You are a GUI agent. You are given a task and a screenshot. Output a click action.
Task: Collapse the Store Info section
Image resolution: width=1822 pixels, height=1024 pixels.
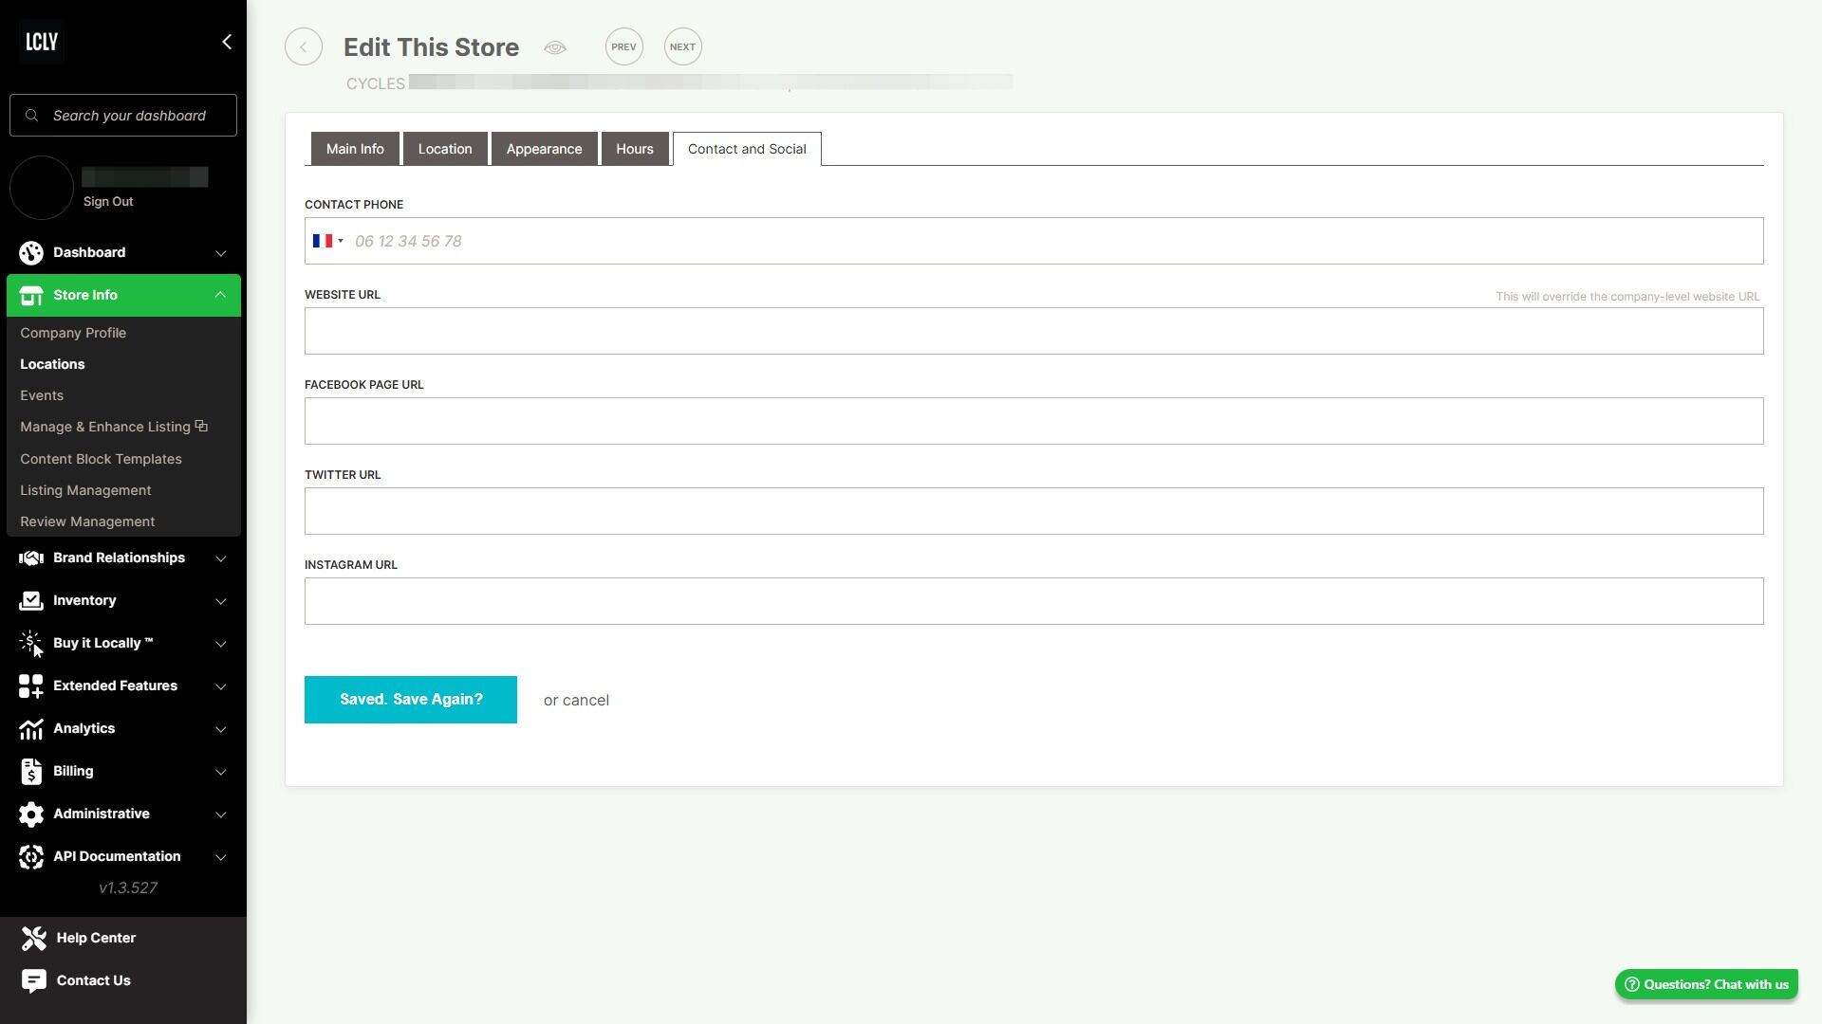(220, 295)
